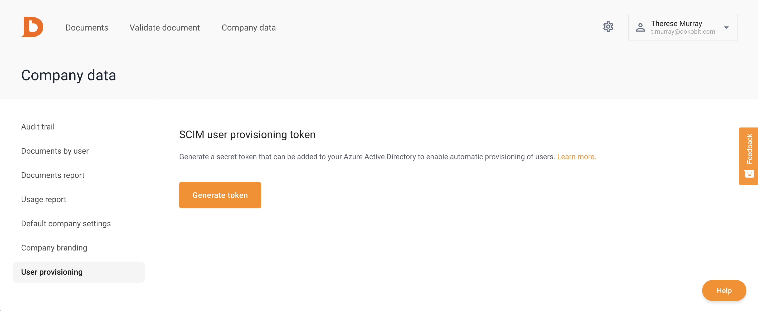Select User provisioning sidebar item
758x311 pixels.
(79, 272)
